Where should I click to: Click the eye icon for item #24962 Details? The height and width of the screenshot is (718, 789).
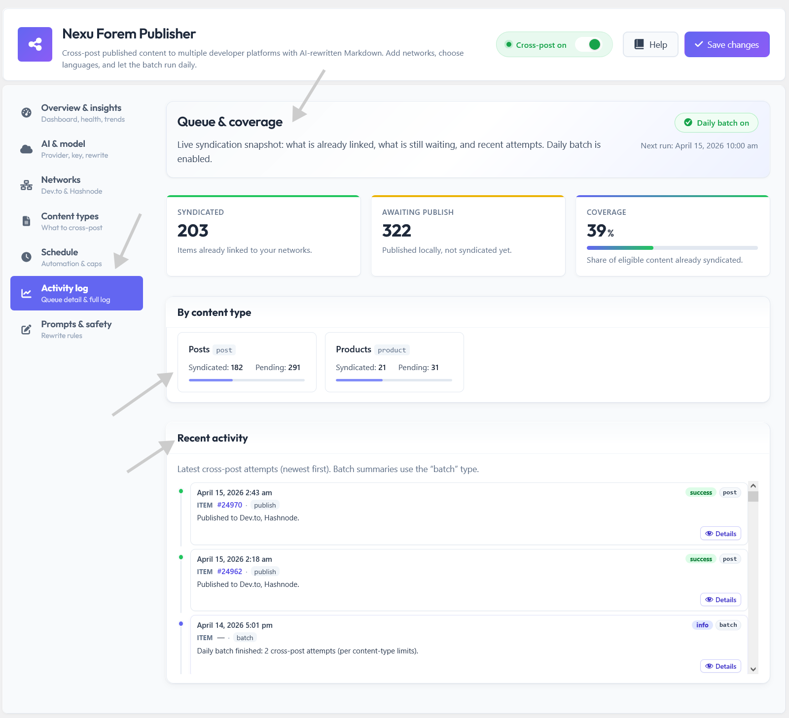coord(709,600)
